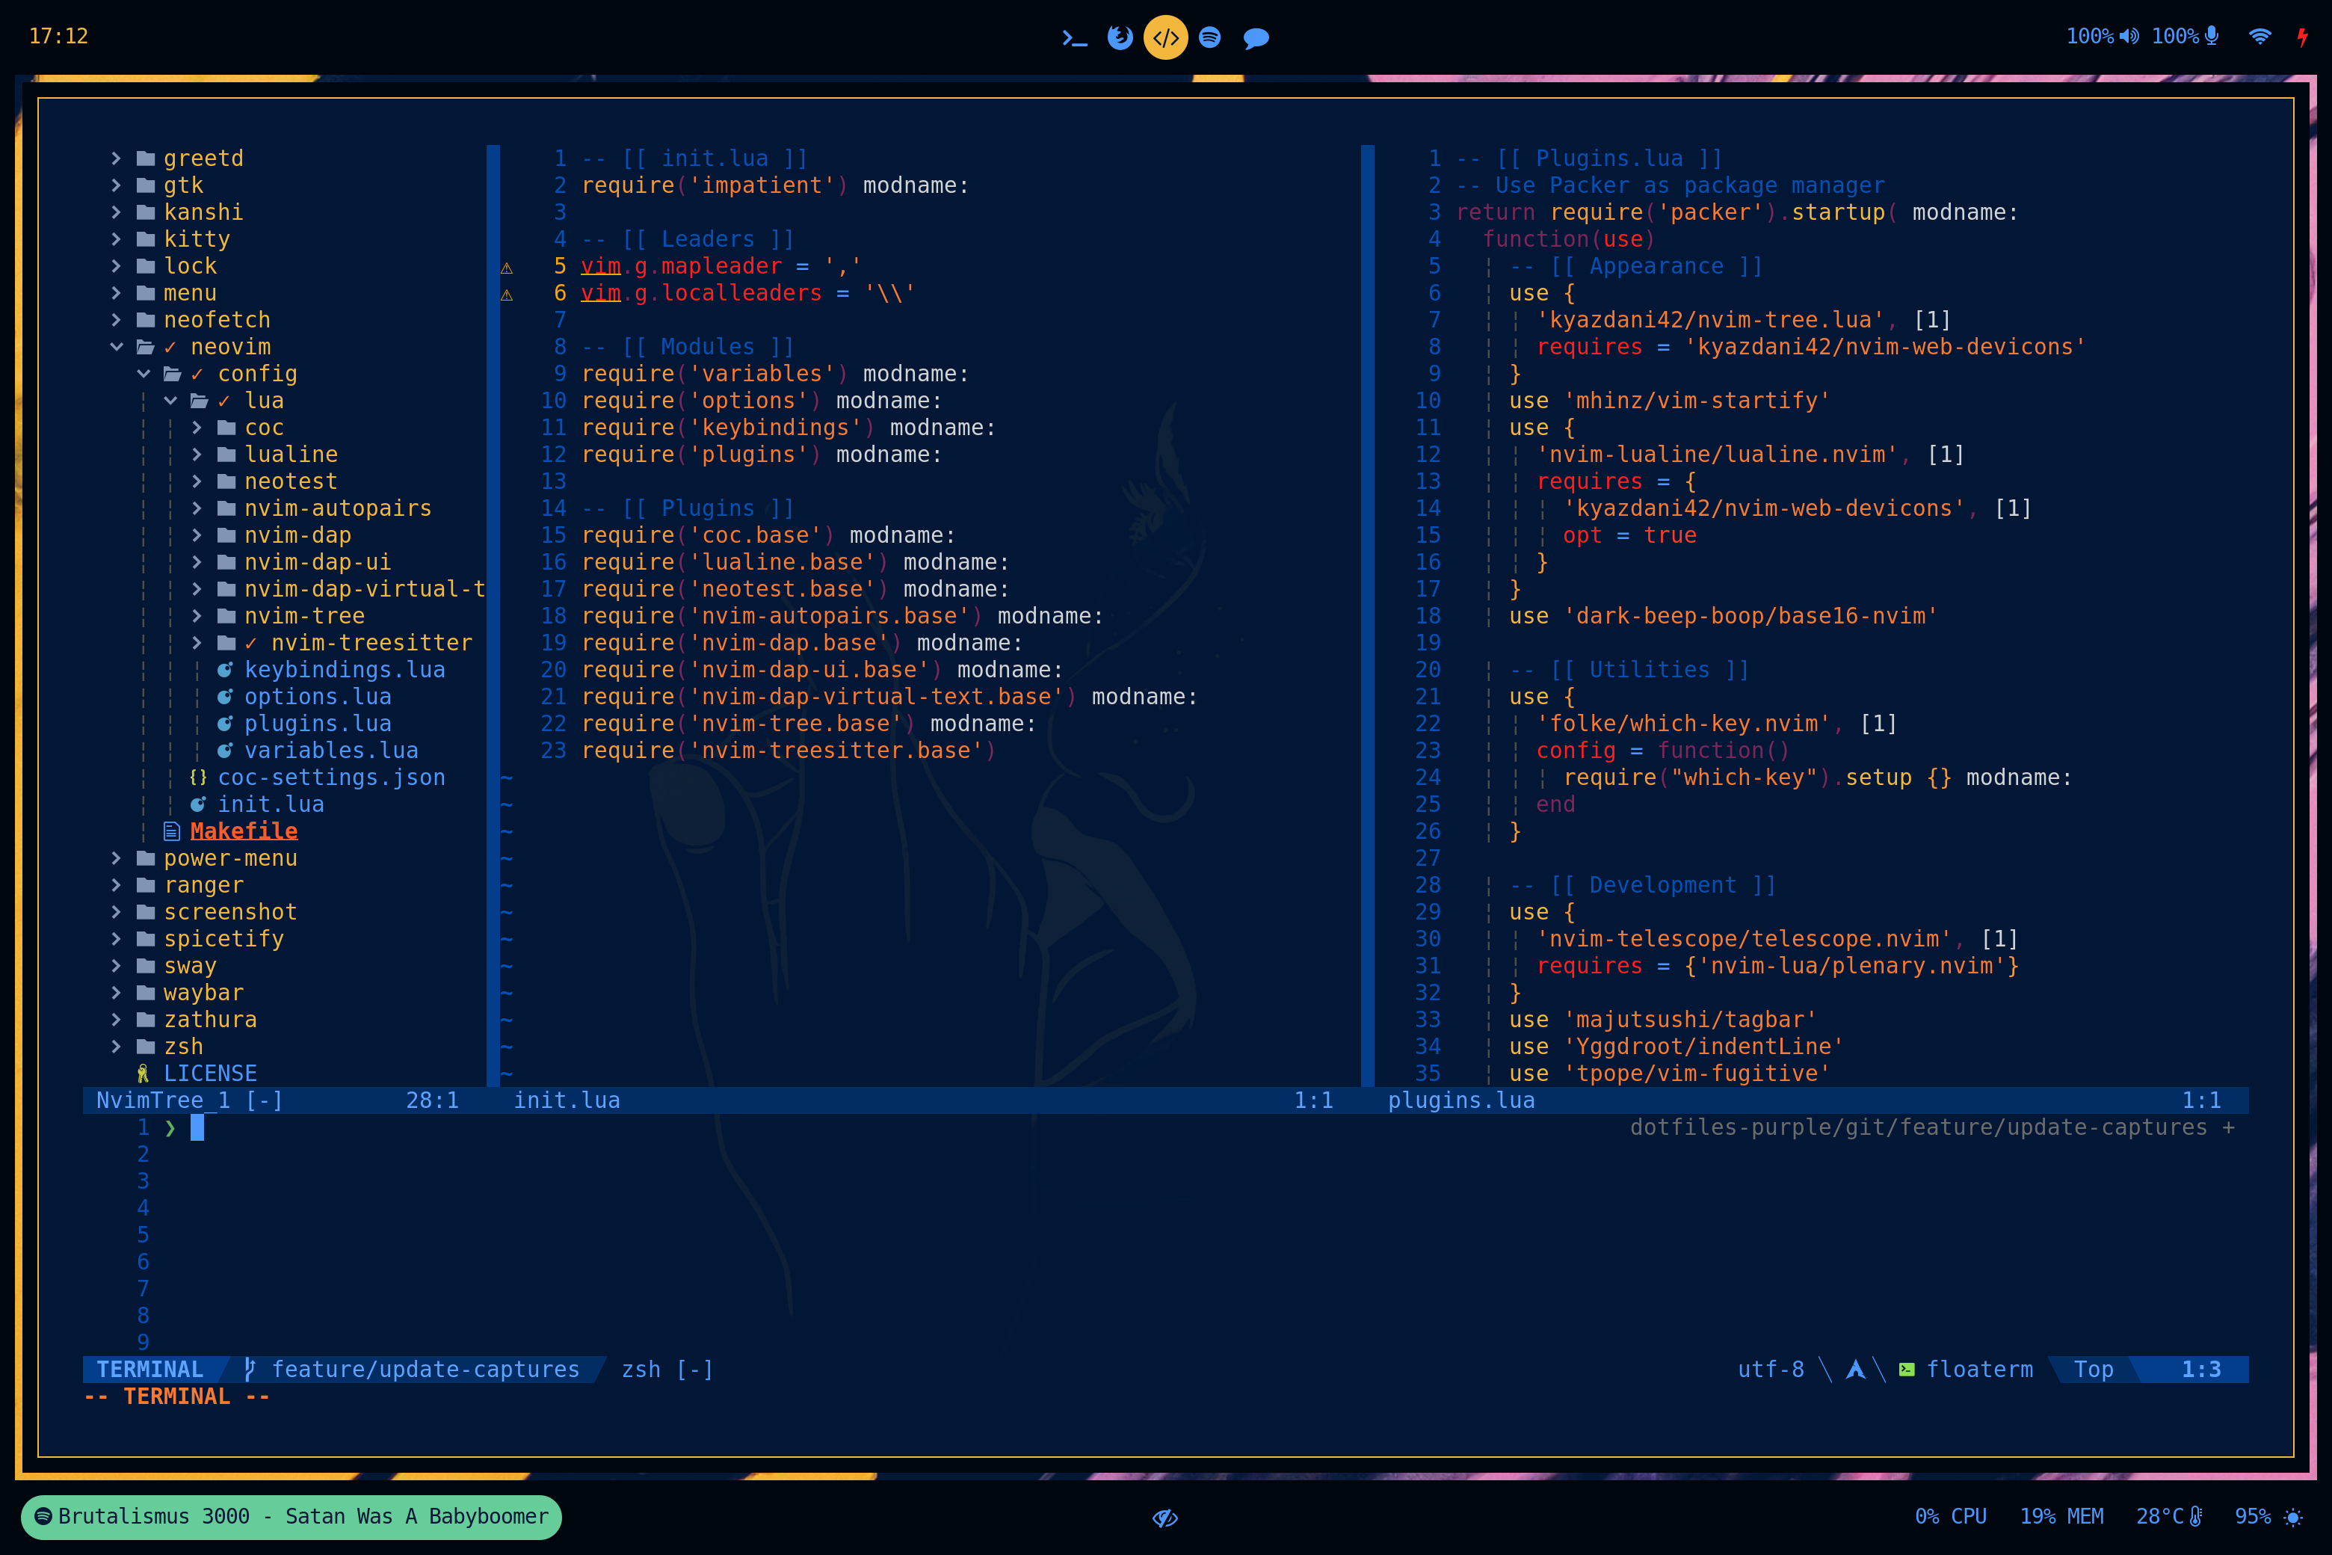Open the Makefile entry in the tree
Screen dimensions: 2332x1555
(x=244, y=831)
